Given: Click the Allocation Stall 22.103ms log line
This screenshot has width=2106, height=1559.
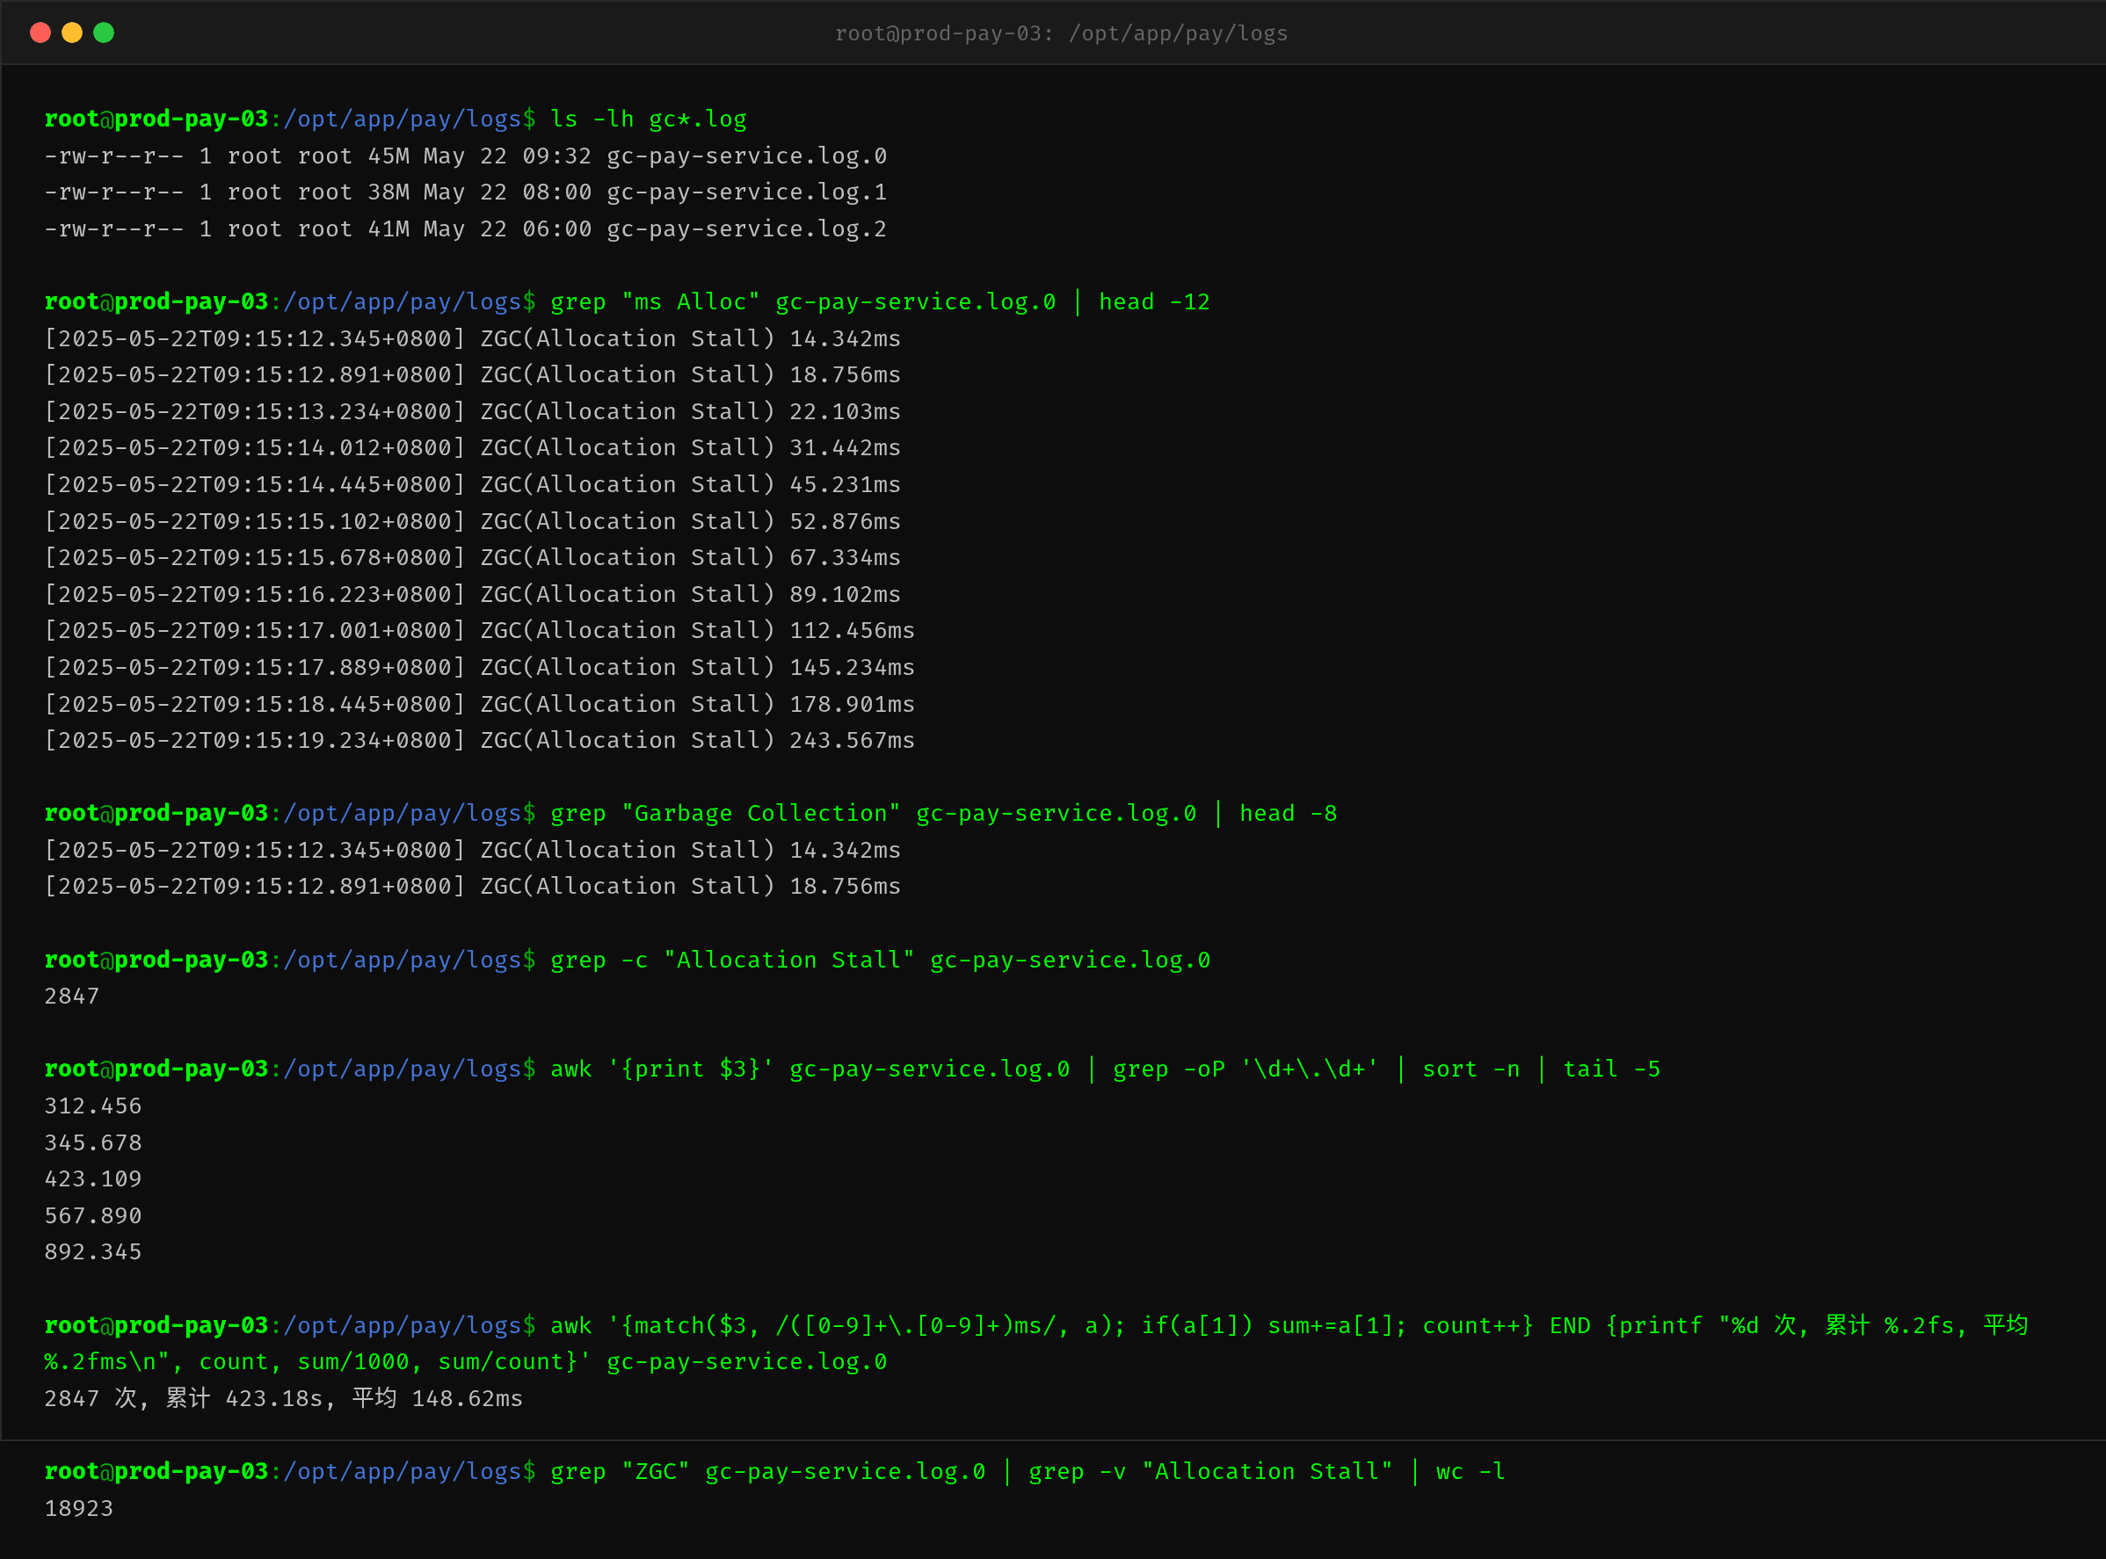Looking at the screenshot, I should (472, 411).
